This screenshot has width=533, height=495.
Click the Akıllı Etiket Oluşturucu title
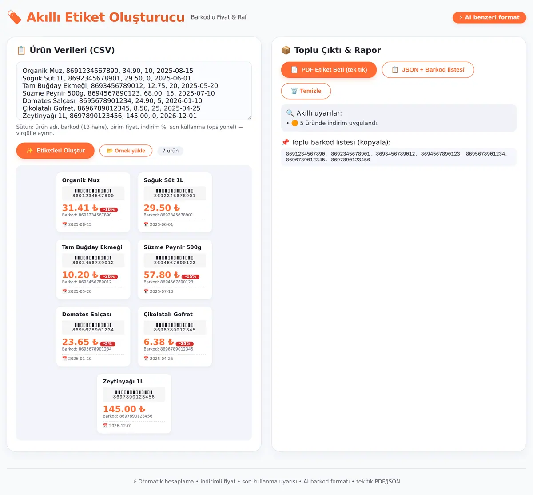pyautogui.click(x=106, y=17)
